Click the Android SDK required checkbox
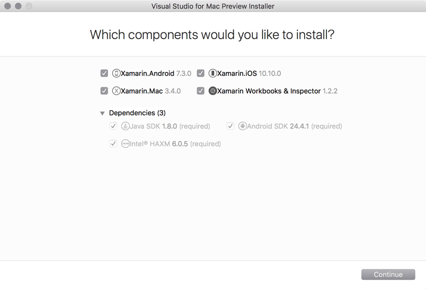Image resolution: width=426 pixels, height=289 pixels. [x=231, y=126]
